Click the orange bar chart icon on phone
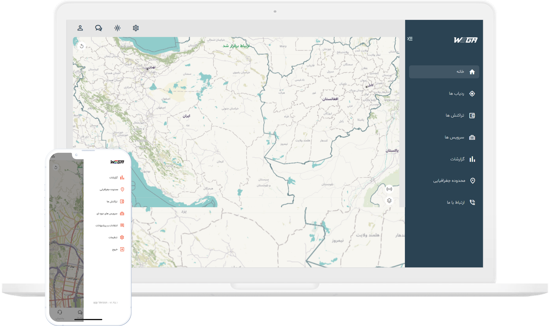This screenshot has height=326, width=550. click(x=122, y=177)
